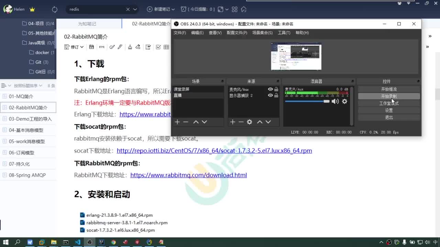Open OBS 工具(T) menu
This screenshot has height=247, width=440.
(284, 33)
